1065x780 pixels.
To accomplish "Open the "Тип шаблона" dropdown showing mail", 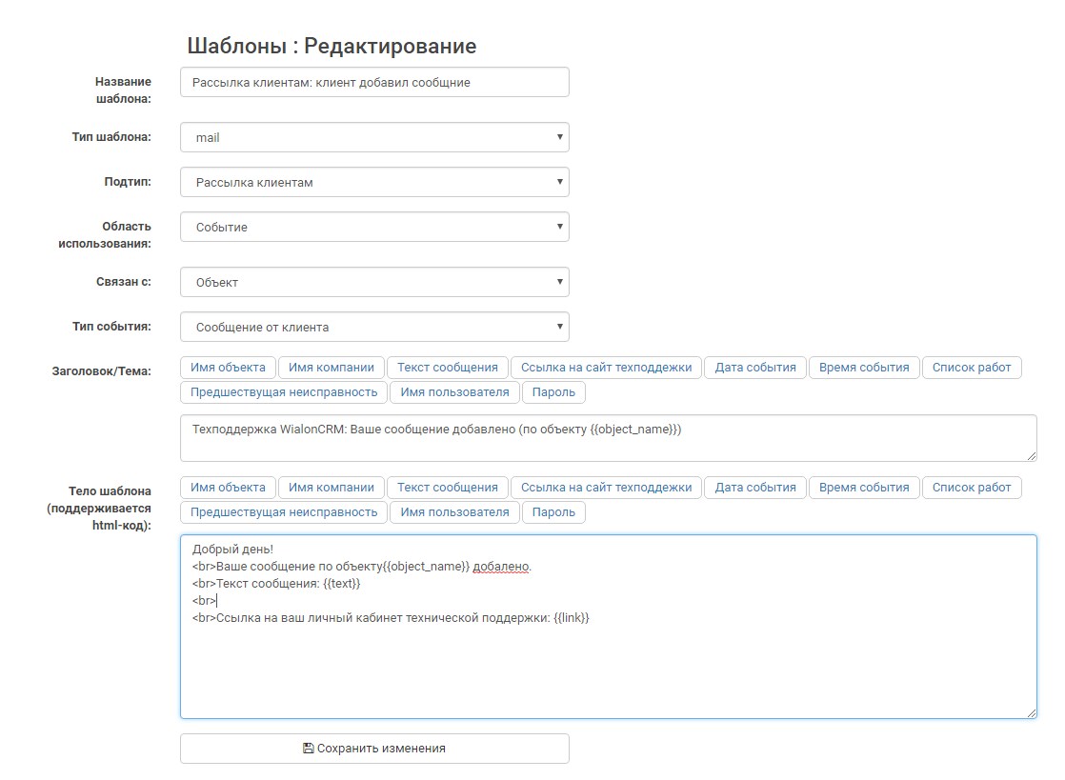I will coord(374,137).
